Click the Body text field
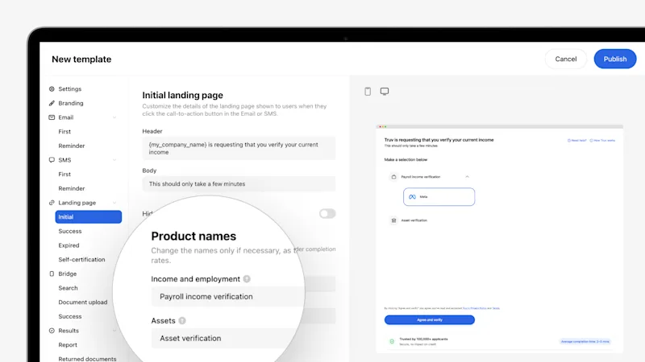This screenshot has width=645, height=362. tap(239, 184)
